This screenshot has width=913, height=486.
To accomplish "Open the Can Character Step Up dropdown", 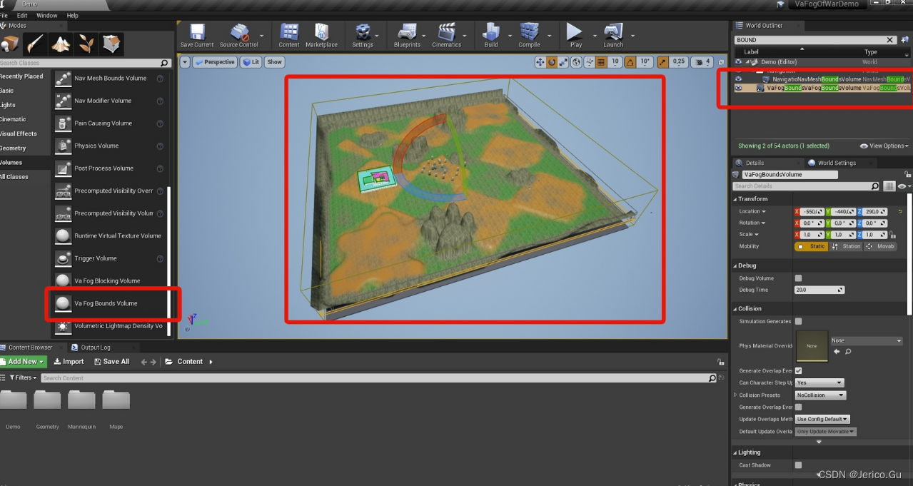I will pyautogui.click(x=819, y=383).
